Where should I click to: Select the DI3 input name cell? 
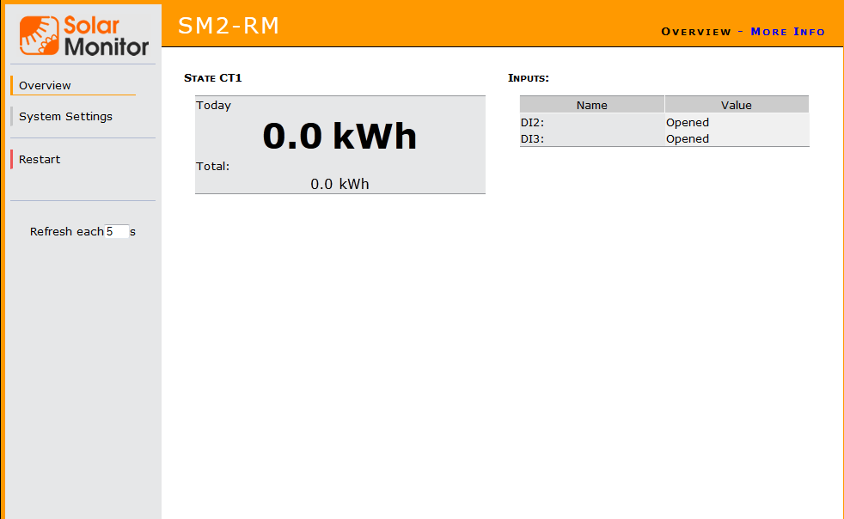(532, 138)
